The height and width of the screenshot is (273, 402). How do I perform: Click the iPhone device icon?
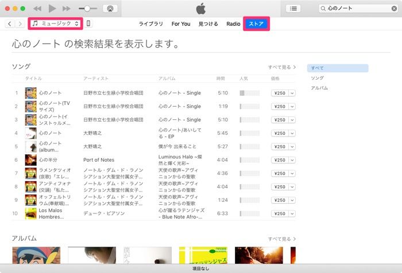pos(88,24)
